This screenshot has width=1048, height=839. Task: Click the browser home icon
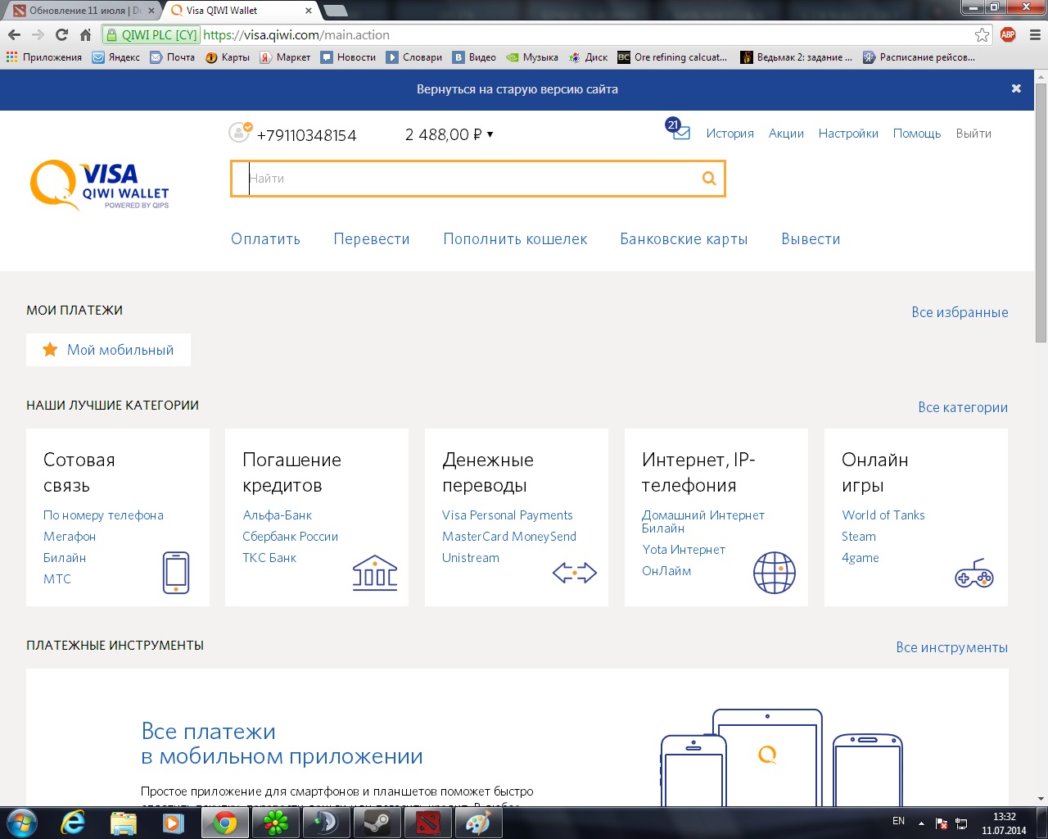coord(85,34)
